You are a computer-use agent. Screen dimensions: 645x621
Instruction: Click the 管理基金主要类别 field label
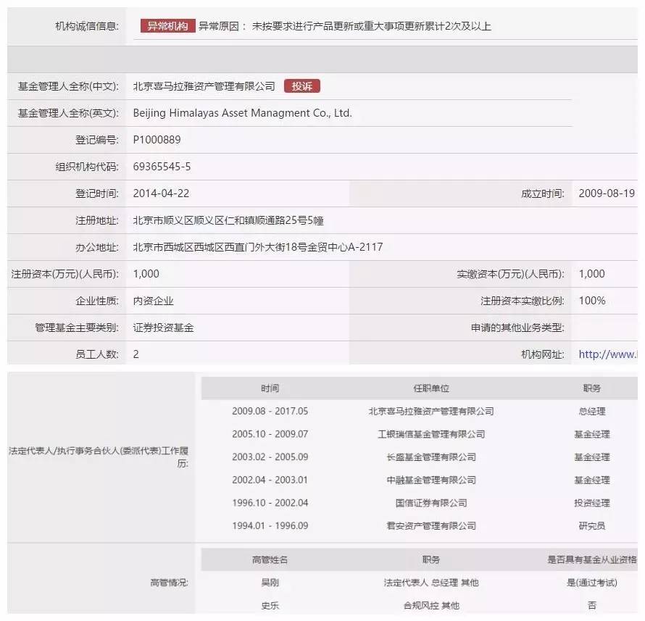click(77, 328)
